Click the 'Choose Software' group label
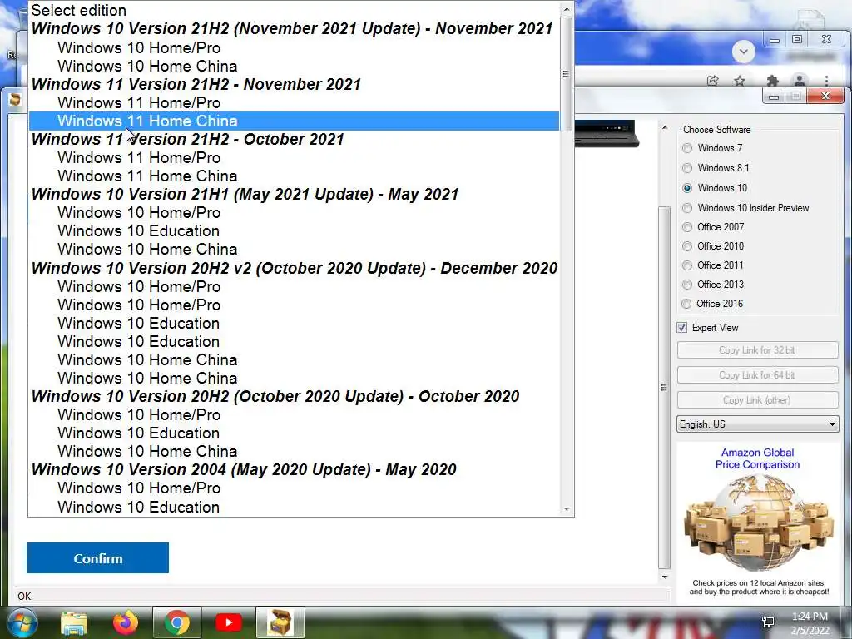The width and height of the screenshot is (852, 639). click(x=716, y=130)
